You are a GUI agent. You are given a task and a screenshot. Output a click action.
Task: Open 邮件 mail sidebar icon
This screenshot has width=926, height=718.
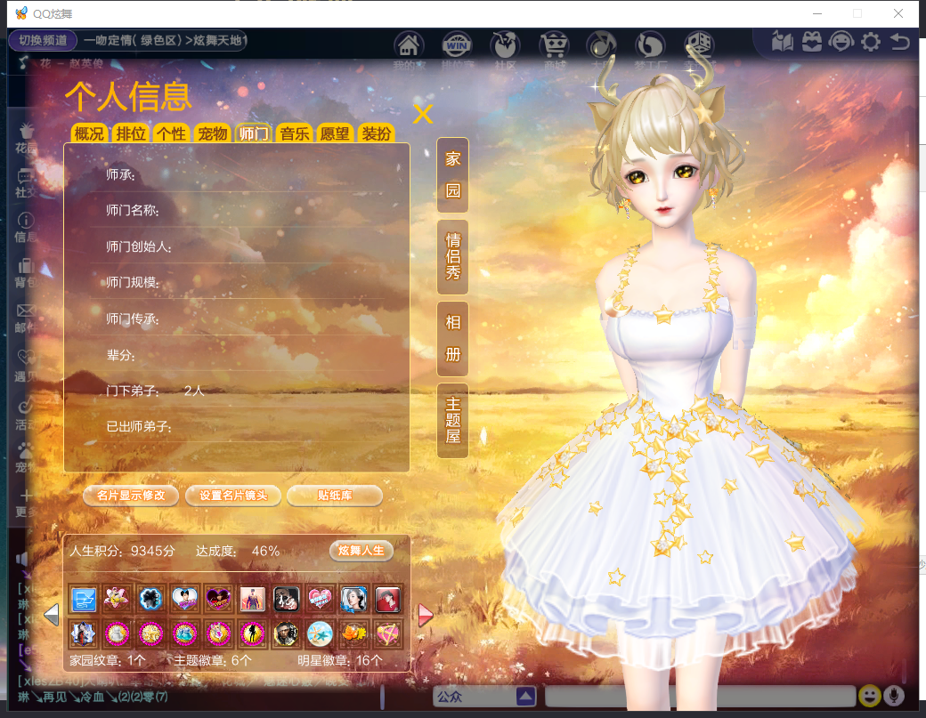click(26, 318)
